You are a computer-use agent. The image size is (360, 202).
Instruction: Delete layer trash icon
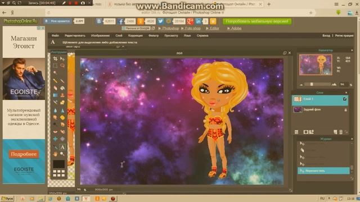(341, 132)
